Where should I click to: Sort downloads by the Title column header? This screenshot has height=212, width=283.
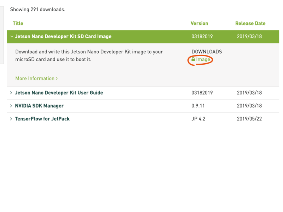18,23
